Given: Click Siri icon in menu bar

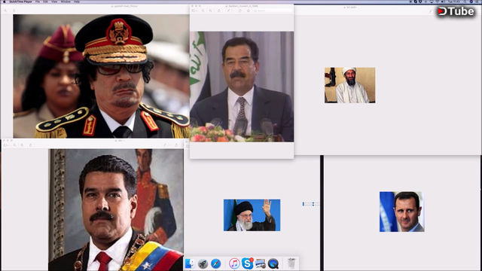Looking at the screenshot, I should (471, 2).
